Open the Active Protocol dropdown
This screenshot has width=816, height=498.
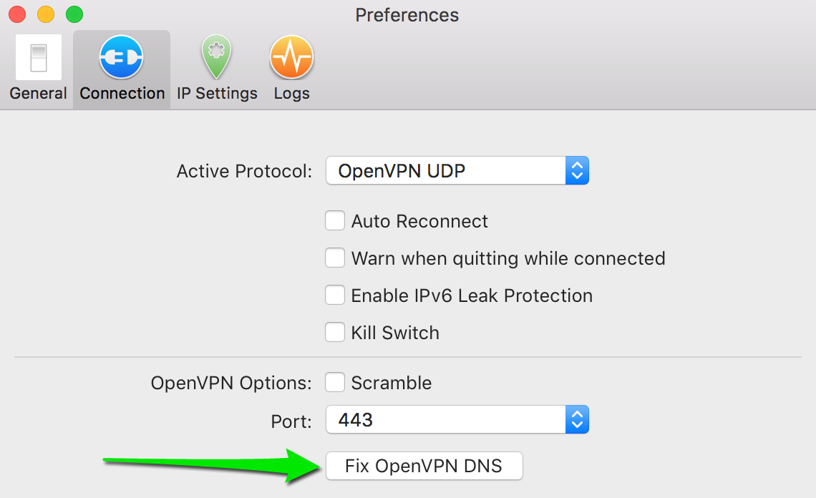click(x=445, y=171)
